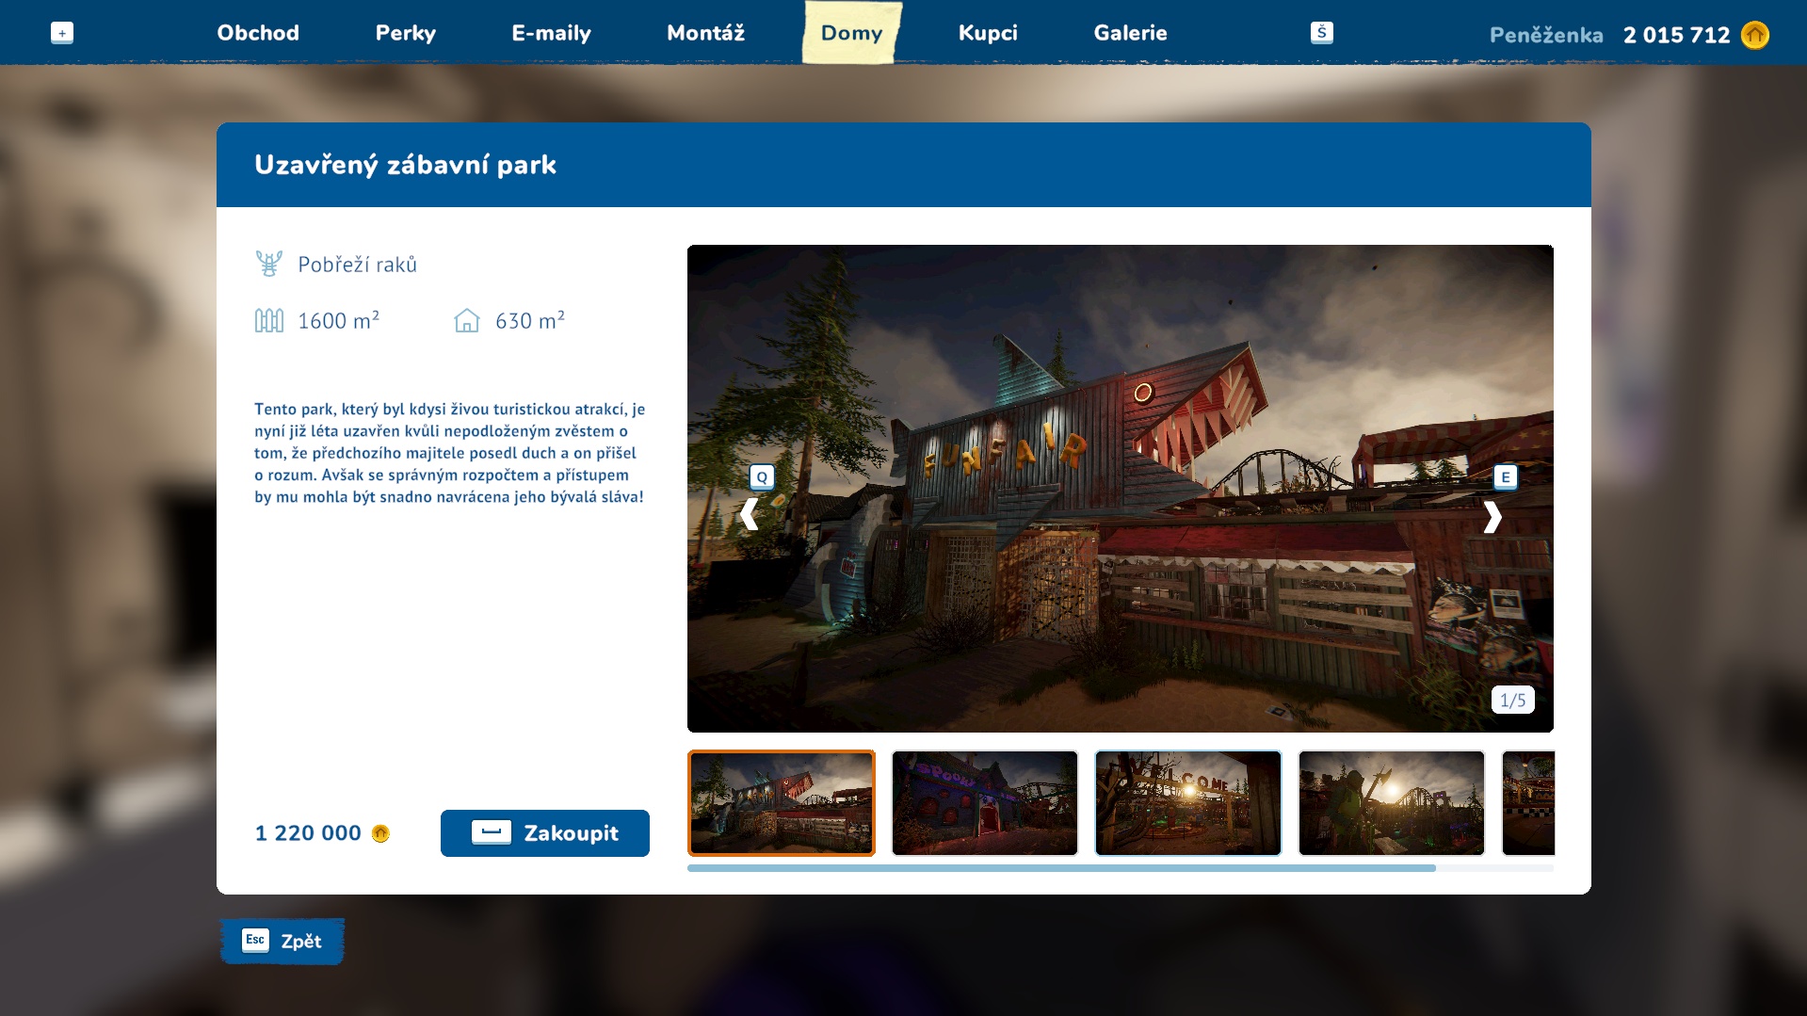Click the Q key hint icon
This screenshot has width=1807, height=1016.
[x=762, y=477]
